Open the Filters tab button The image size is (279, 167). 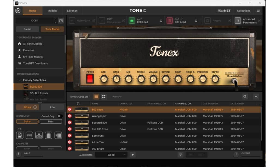point(28,107)
